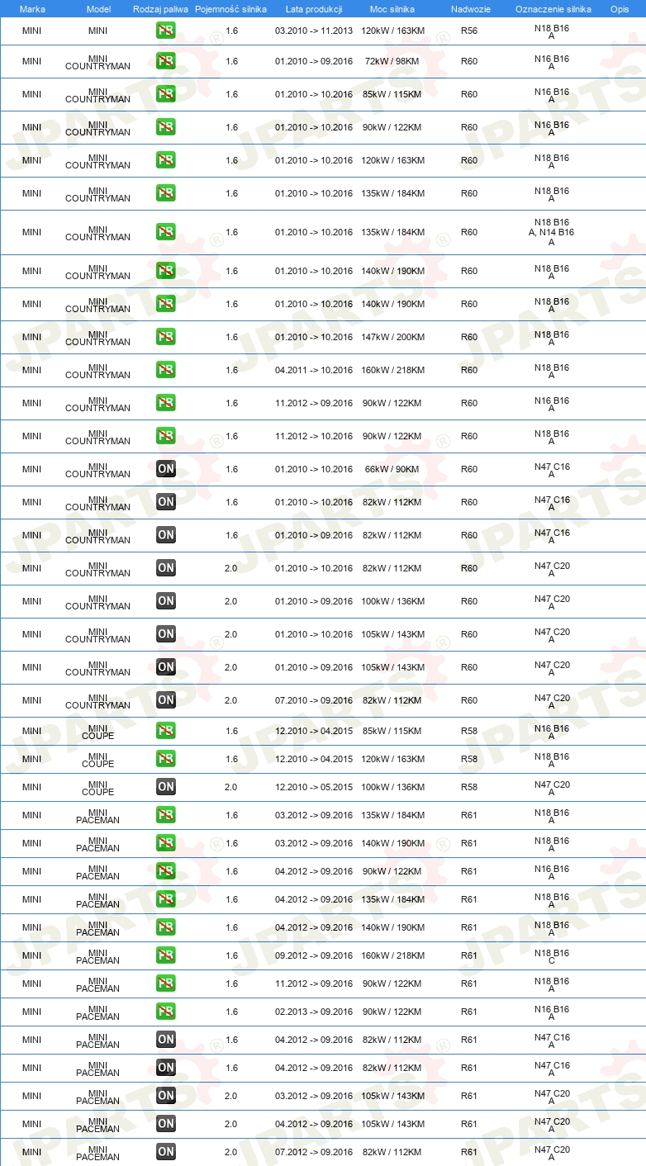Click the 72kW / 98KM power cell
Screen dimensions: 646x1166
tap(392, 61)
